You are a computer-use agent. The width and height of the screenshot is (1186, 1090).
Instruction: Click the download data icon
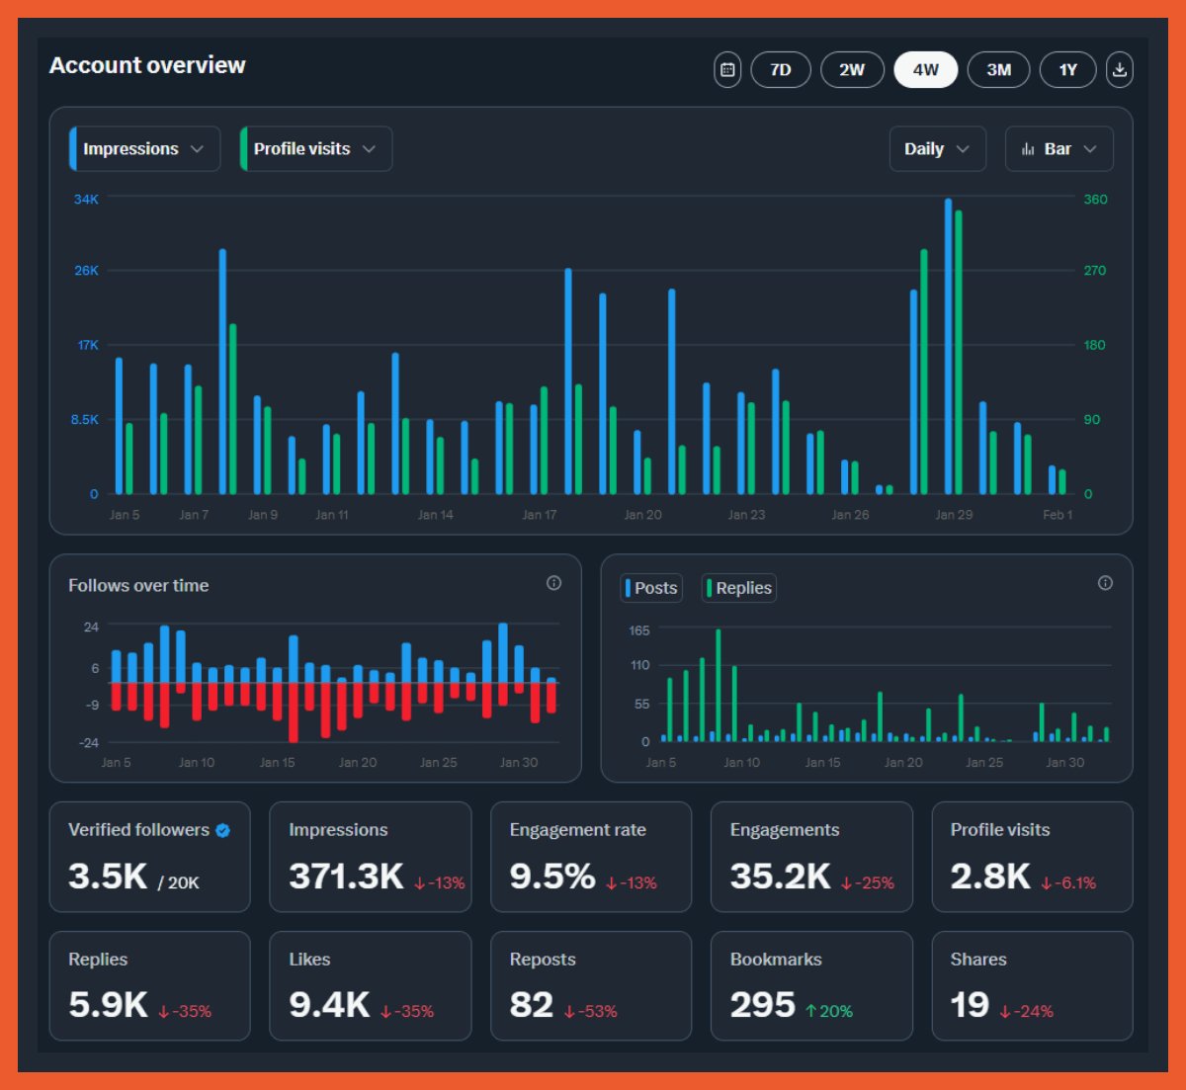[1119, 70]
